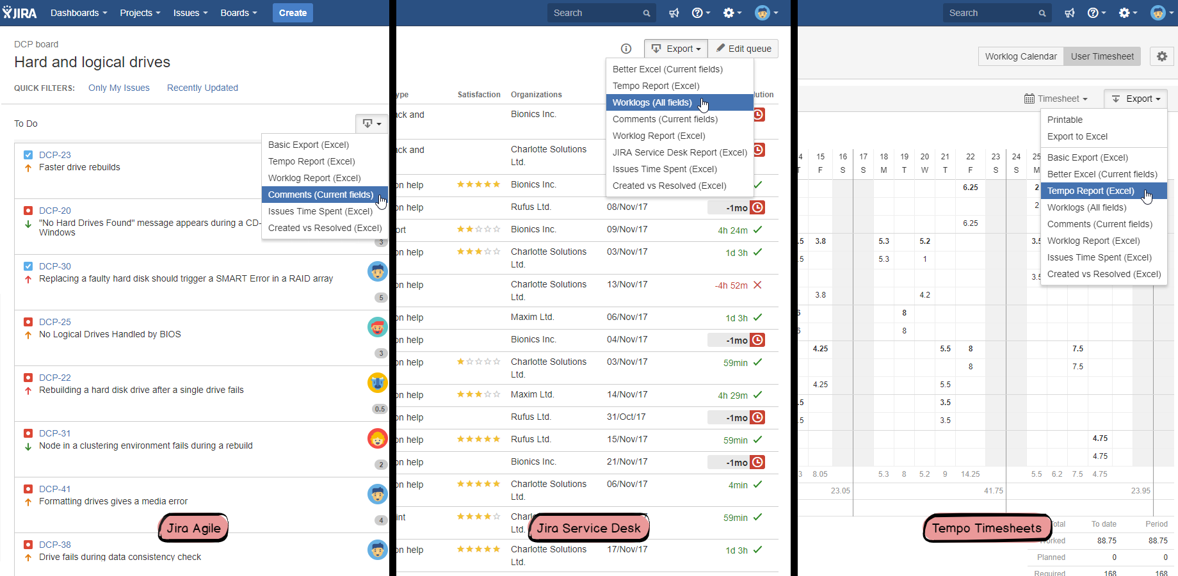The width and height of the screenshot is (1178, 576).
Task: Open the help menu in Service Desk header
Action: (701, 13)
